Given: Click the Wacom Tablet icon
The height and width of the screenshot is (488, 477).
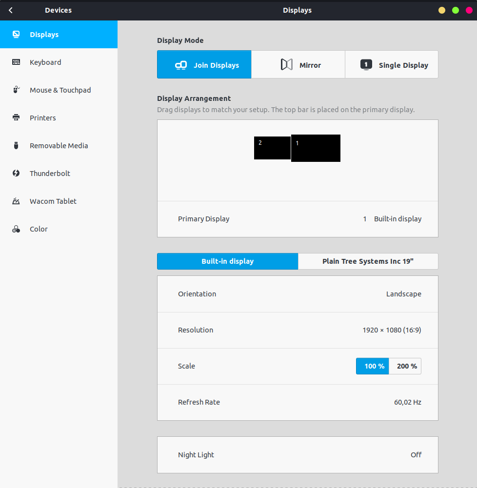Looking at the screenshot, I should [x=16, y=201].
